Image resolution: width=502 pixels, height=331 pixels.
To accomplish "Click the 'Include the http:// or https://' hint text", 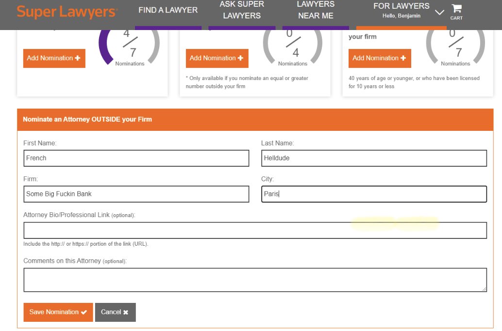I will [x=86, y=244].
